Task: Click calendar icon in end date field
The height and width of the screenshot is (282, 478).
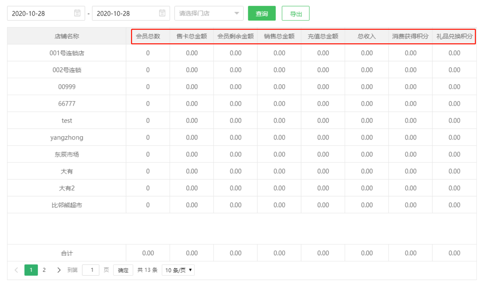Action: click(x=162, y=14)
